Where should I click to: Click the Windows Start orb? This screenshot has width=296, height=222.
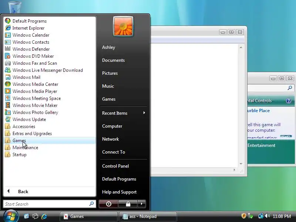[11, 216]
